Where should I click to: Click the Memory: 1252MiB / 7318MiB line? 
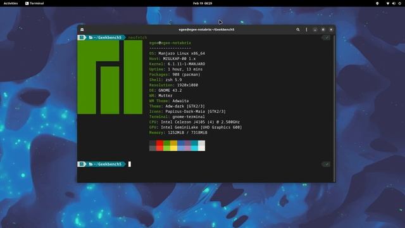(178, 132)
